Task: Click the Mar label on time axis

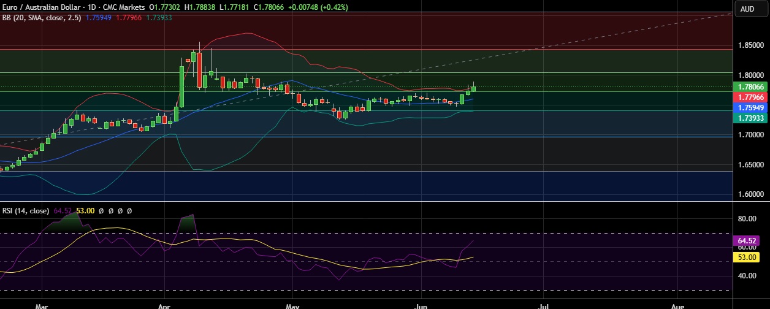Action: (x=42, y=305)
